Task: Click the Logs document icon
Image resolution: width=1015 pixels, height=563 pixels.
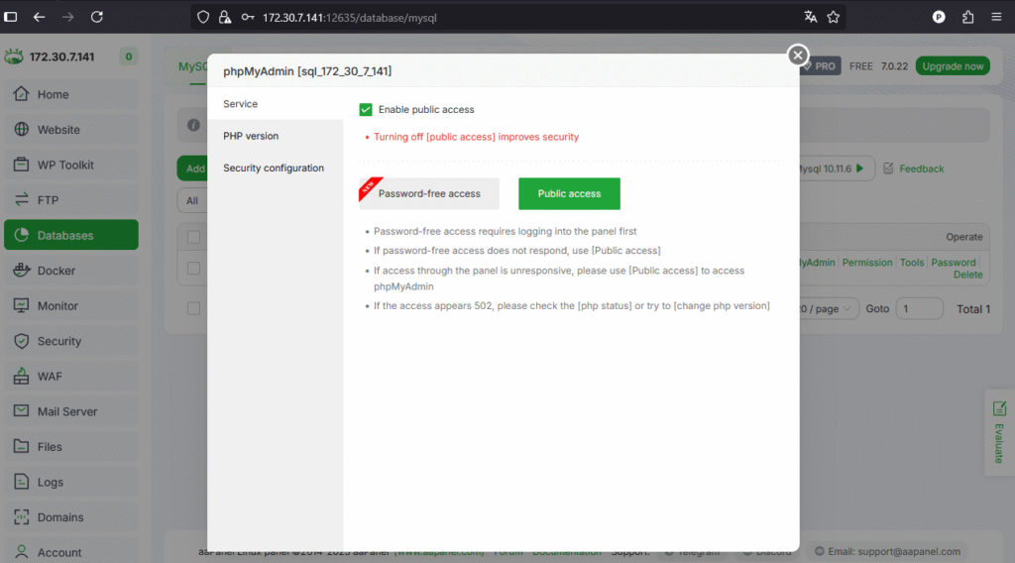Action: 22,482
